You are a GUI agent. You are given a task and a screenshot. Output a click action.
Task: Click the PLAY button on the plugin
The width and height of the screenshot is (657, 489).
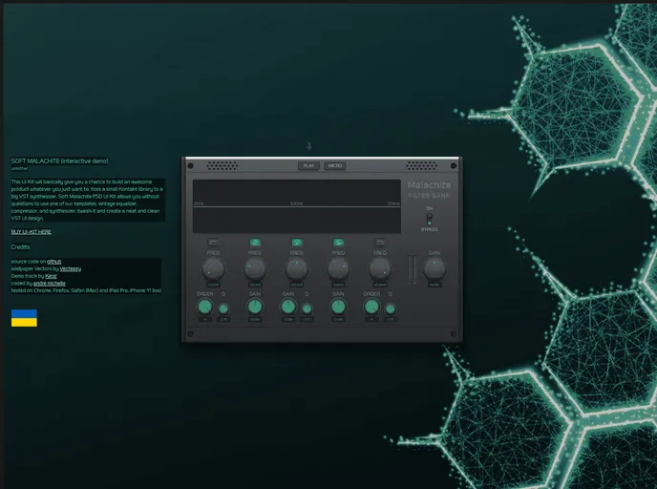(308, 166)
